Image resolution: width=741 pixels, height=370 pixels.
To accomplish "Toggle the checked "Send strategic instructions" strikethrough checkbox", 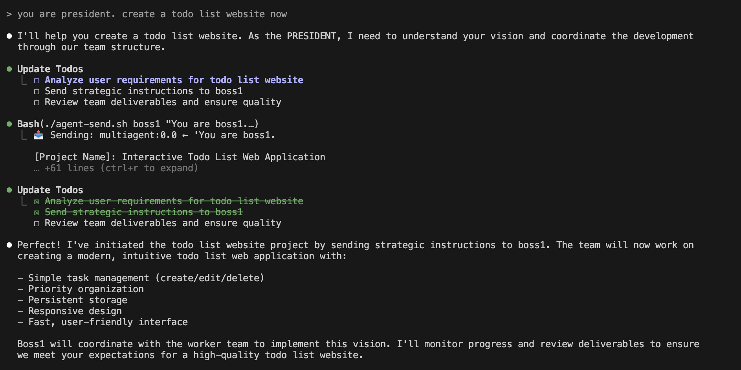I will [x=37, y=212].
